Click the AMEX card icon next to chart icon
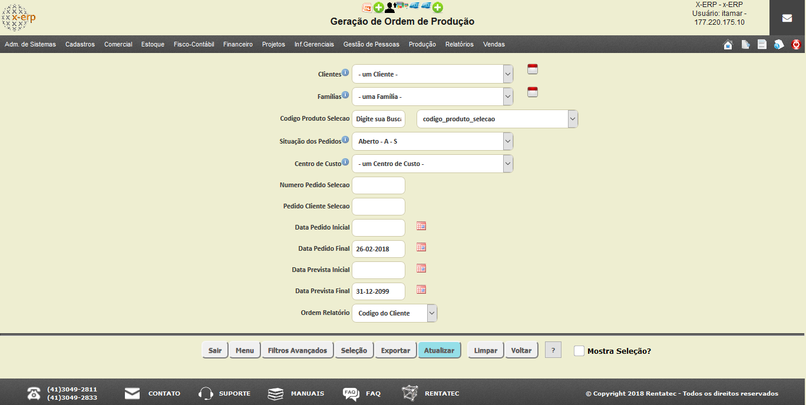This screenshot has height=405, width=806. pos(414,5)
